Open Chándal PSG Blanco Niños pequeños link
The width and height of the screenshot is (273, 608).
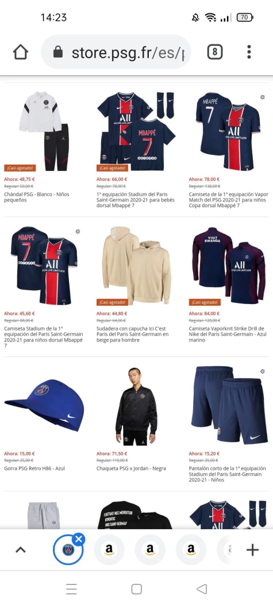37,197
